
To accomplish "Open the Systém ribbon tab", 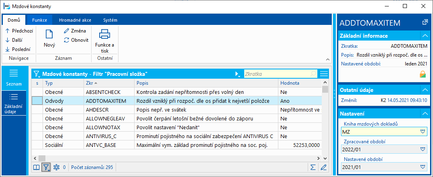I will point(110,20).
